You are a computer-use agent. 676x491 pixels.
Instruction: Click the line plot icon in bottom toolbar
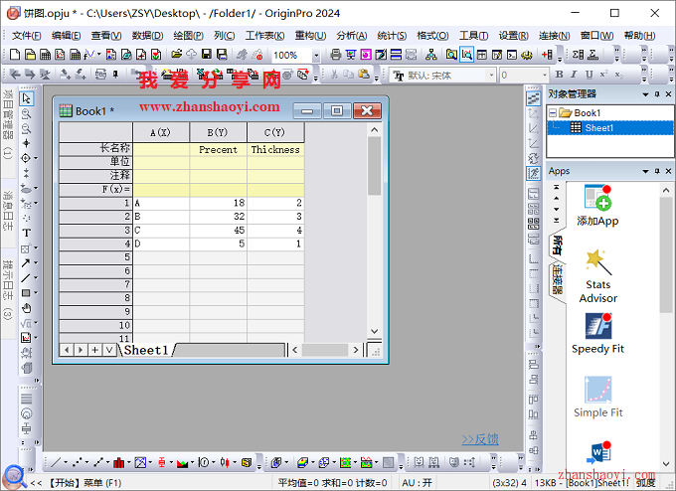56,462
